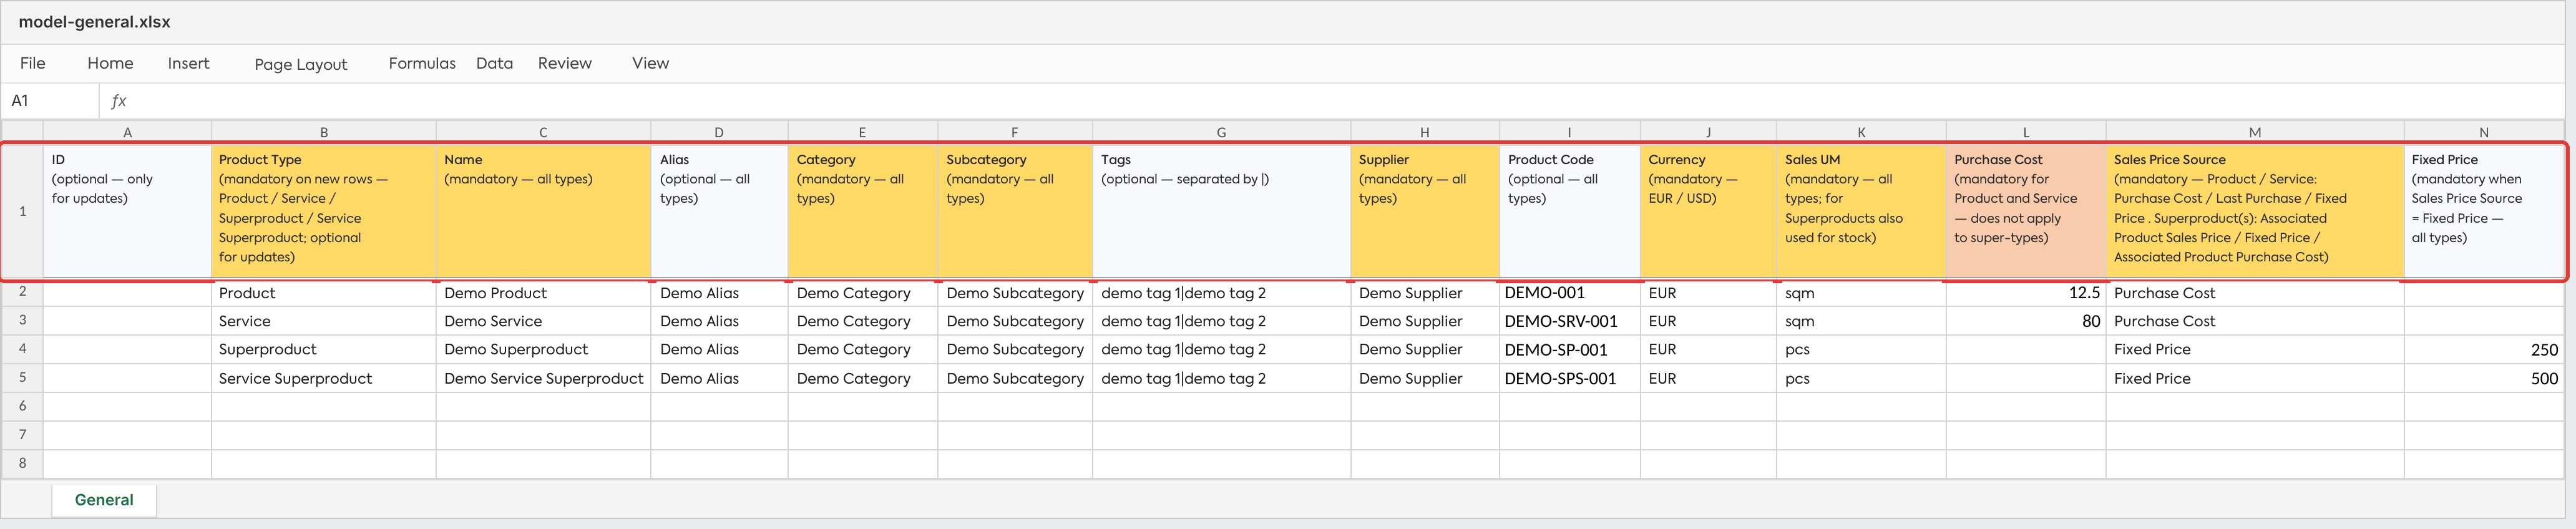Select the purchase cost cell '12.5'

pyautogui.click(x=2026, y=293)
